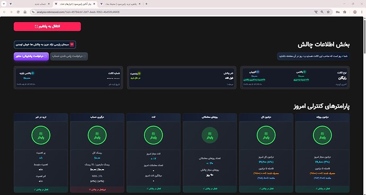
Task: Click the translate icon in the address bar
Action: (316, 12)
